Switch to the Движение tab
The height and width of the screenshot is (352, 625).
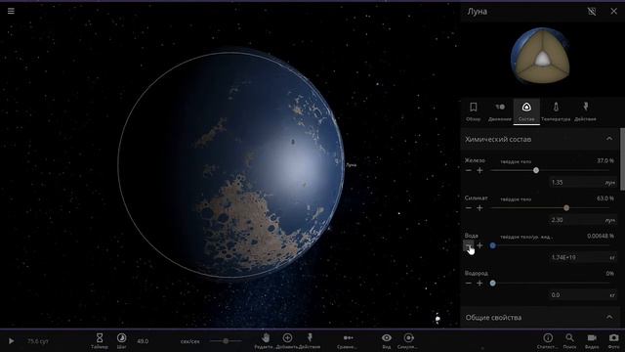[x=500, y=111]
